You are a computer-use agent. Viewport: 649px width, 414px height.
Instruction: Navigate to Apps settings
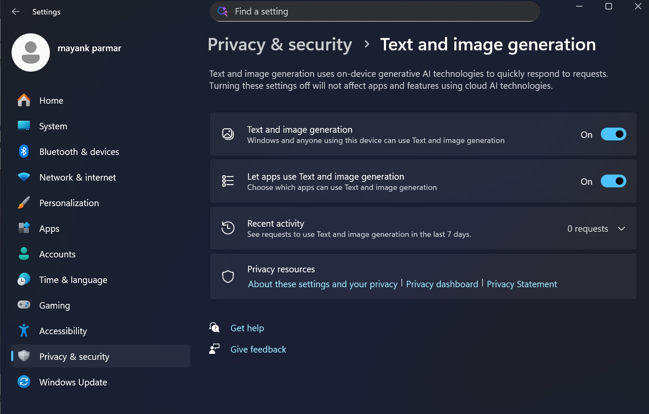pos(49,229)
